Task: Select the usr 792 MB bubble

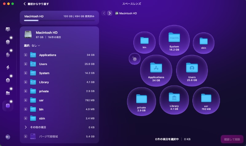Action: click(206, 101)
